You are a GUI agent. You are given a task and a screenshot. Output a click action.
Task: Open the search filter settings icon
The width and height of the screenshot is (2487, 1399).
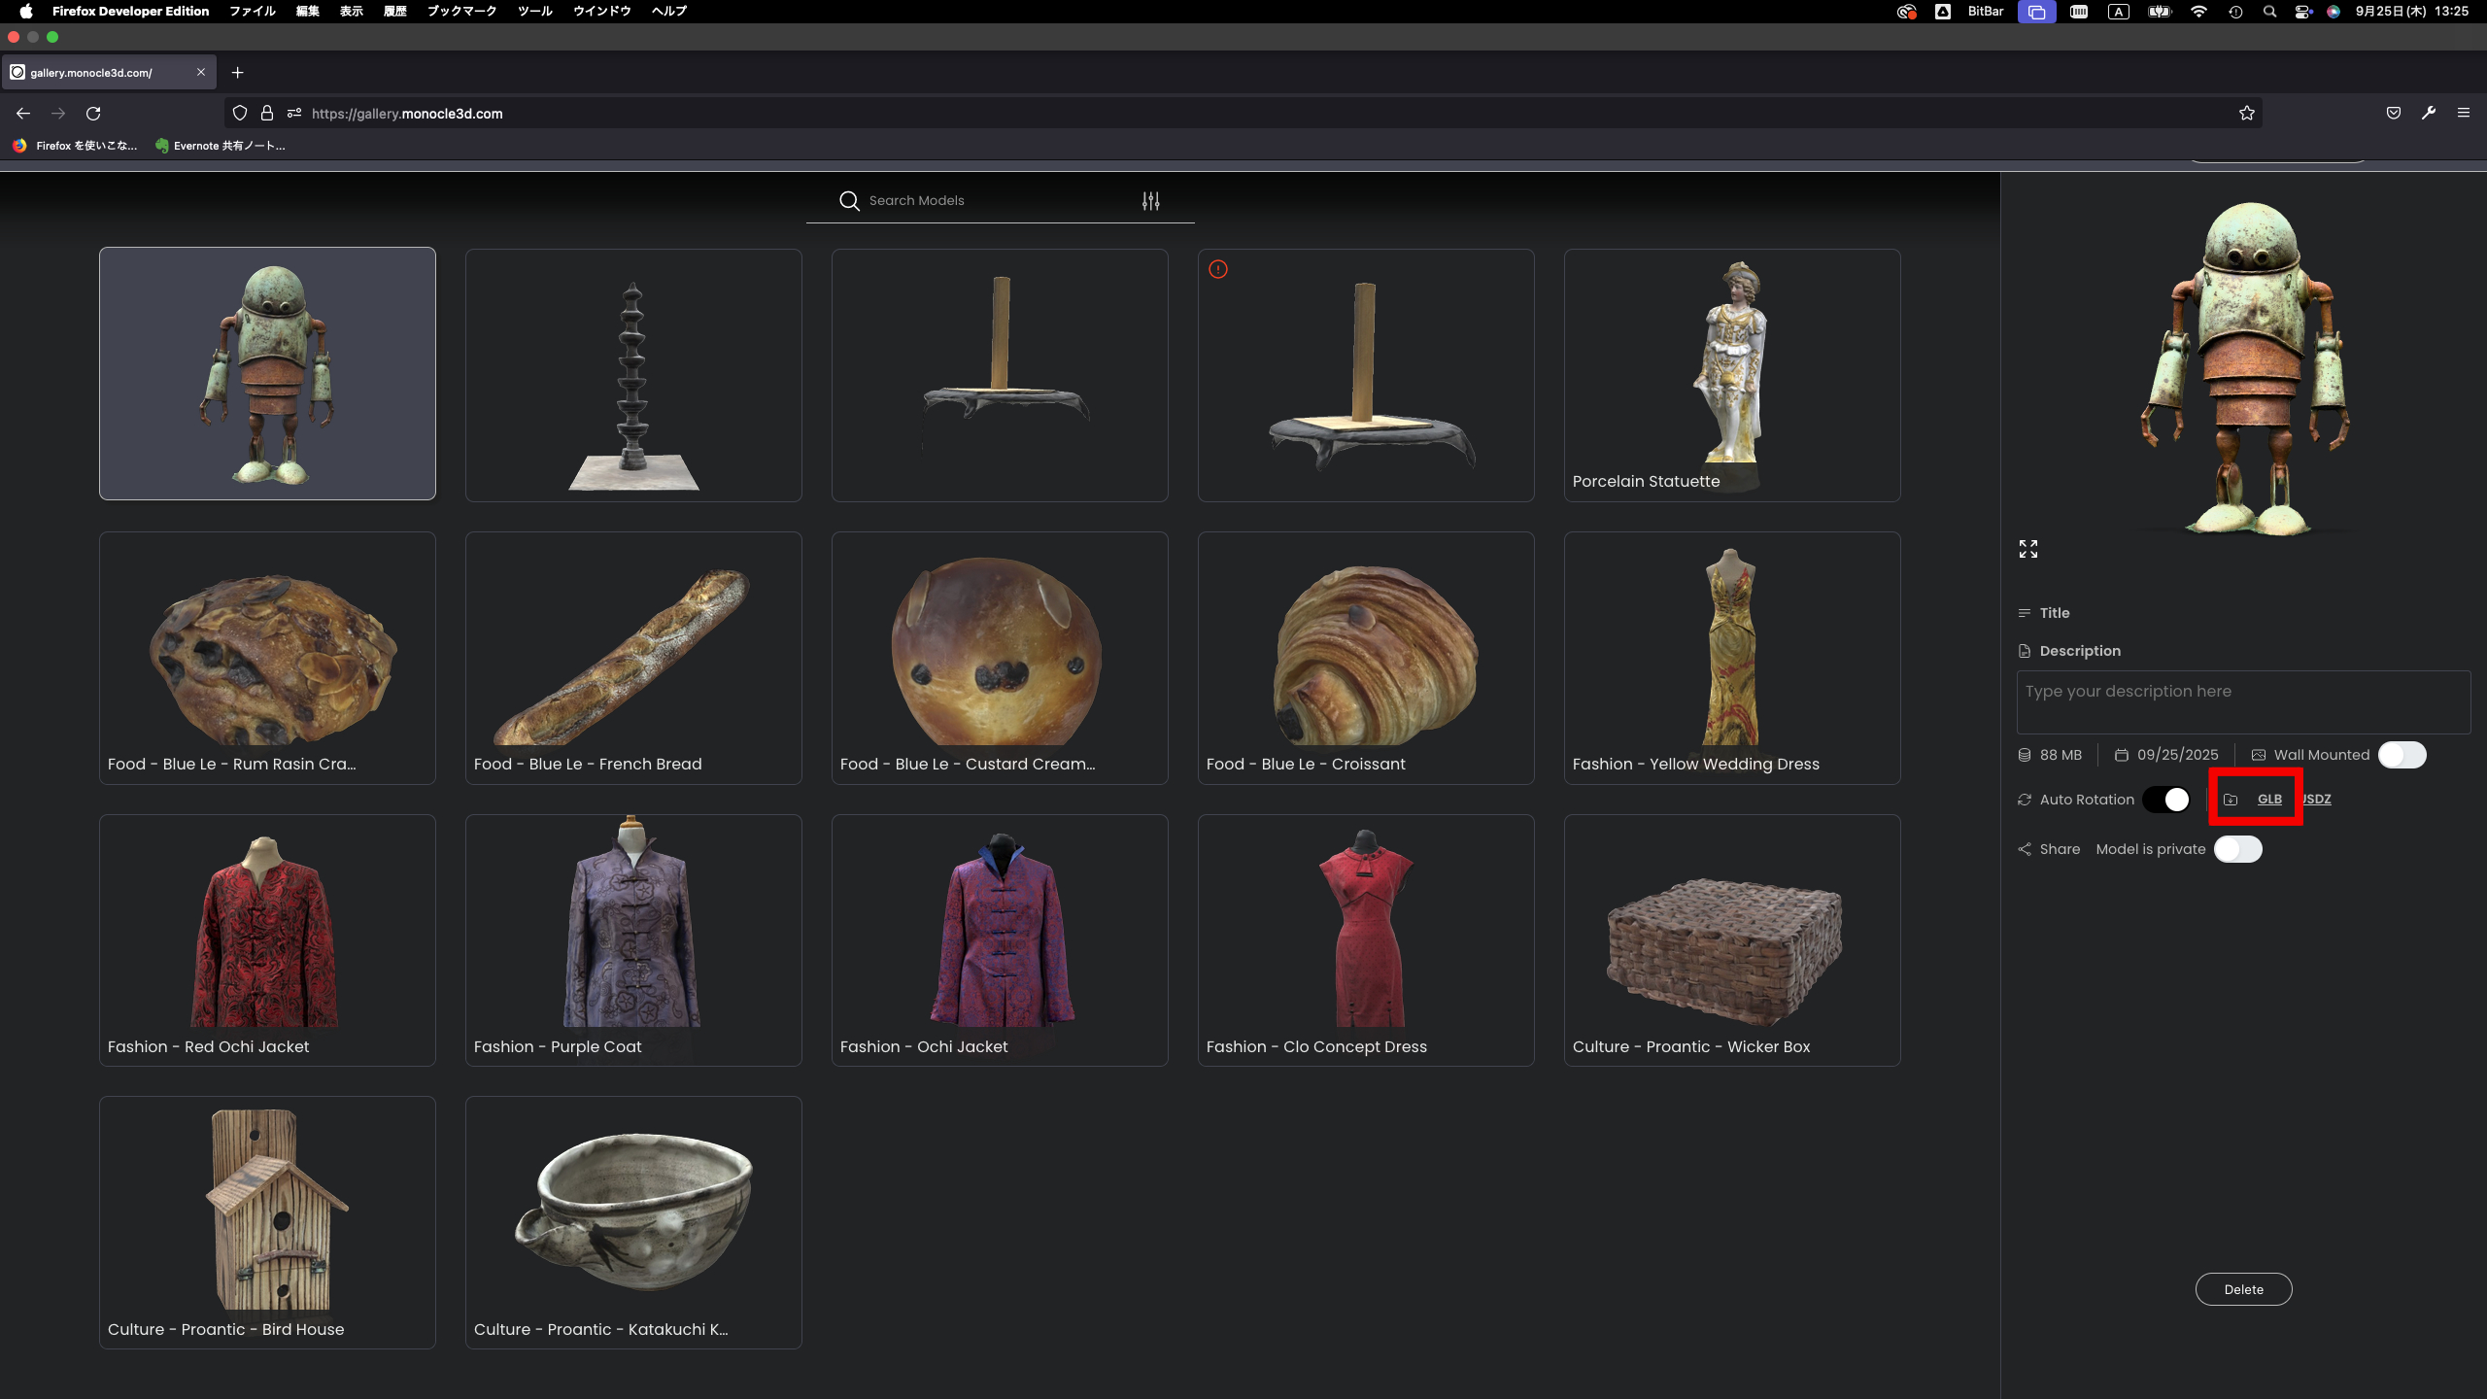tap(1150, 201)
